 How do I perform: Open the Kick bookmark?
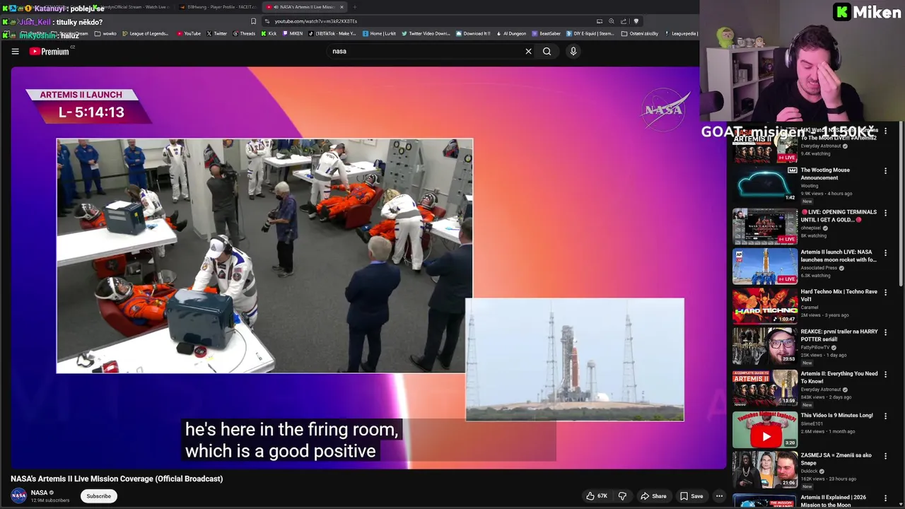[x=269, y=33]
